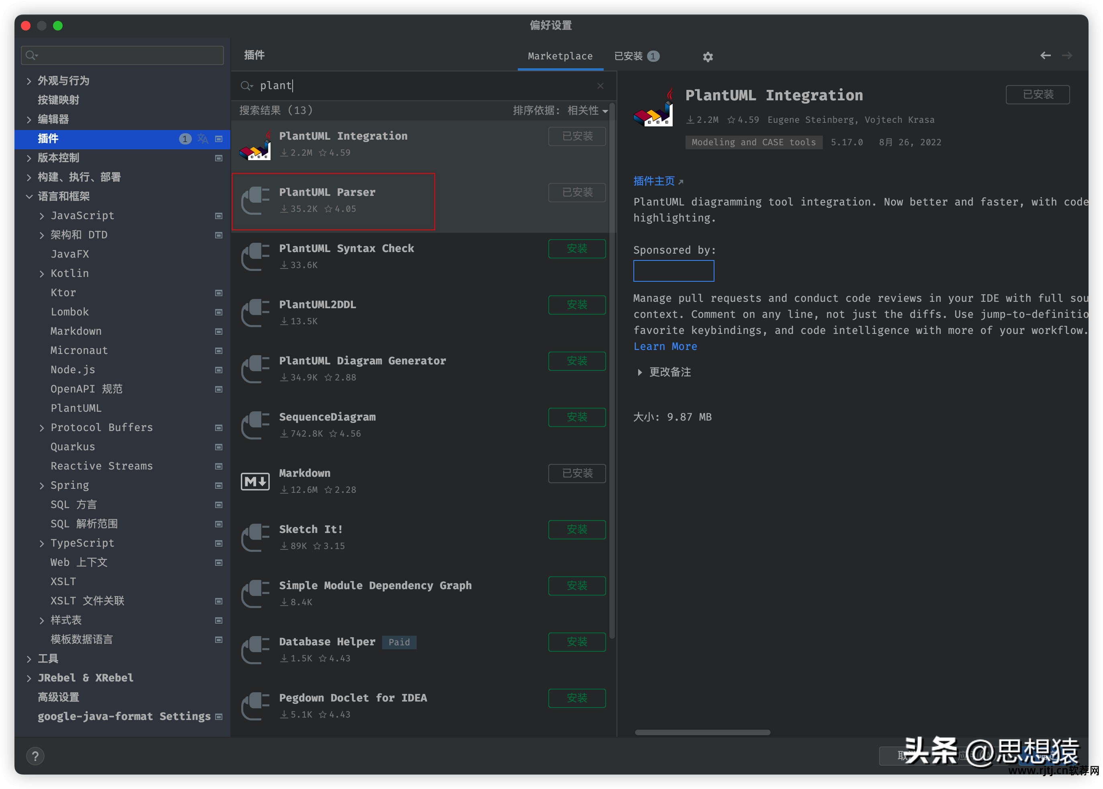Viewport: 1103px width, 789px height.
Task: Expand 更改备注 section
Action: (x=639, y=372)
